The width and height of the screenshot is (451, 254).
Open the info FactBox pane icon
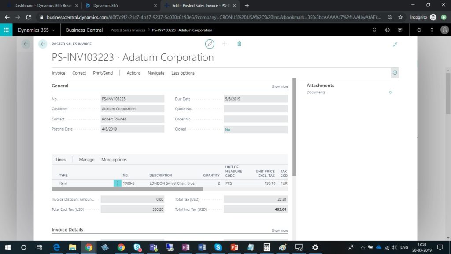pyautogui.click(x=395, y=73)
